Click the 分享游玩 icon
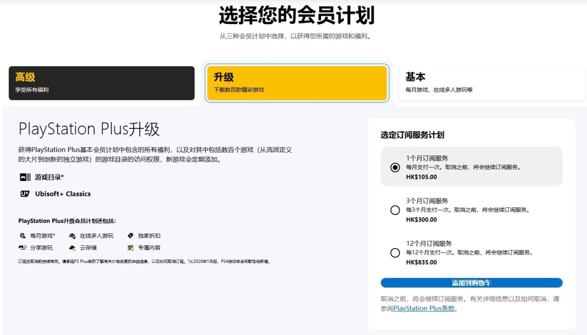The height and width of the screenshot is (335, 587). point(22,247)
